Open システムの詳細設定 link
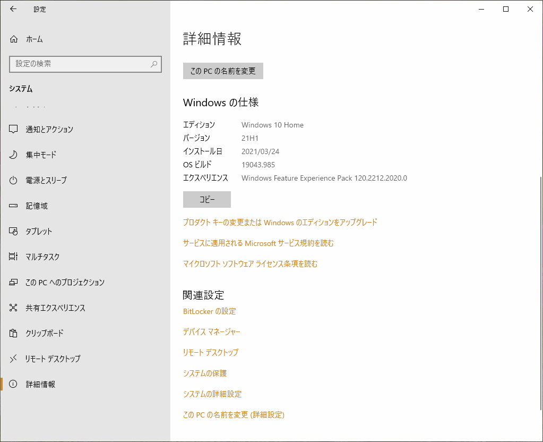543x442 pixels. click(x=212, y=394)
